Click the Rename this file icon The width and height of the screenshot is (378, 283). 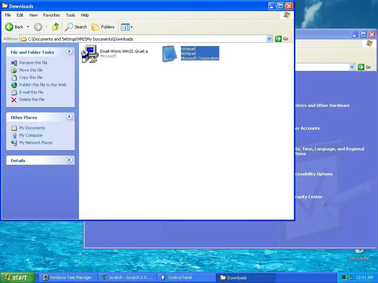(14, 63)
